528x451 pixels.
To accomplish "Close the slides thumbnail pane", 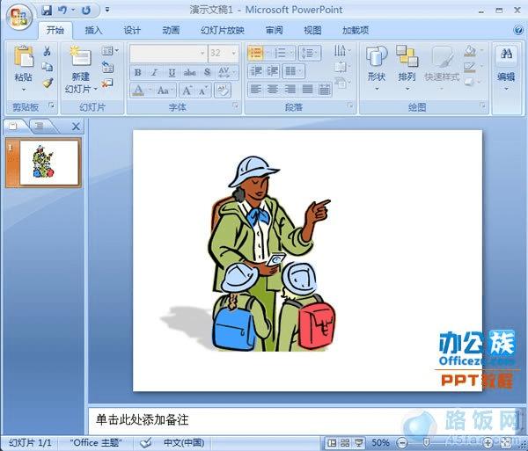I will pos(76,127).
